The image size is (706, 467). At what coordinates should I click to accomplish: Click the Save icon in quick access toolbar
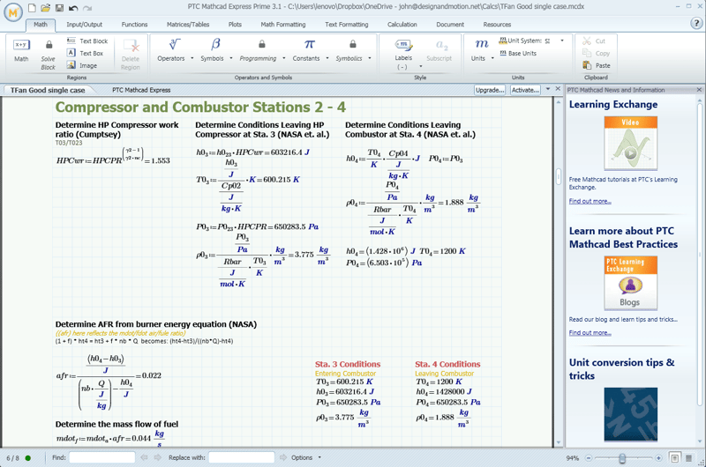pyautogui.click(x=58, y=8)
